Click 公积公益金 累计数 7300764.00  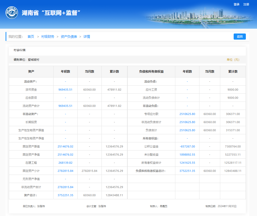tap(233, 146)
